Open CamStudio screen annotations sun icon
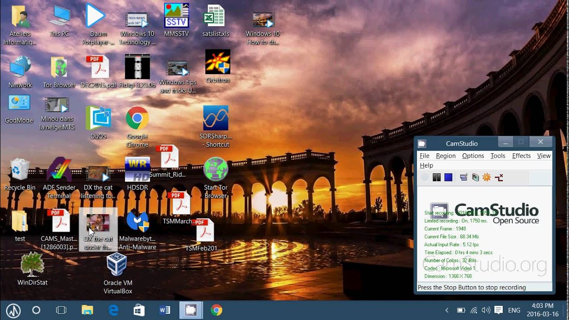 [x=487, y=177]
